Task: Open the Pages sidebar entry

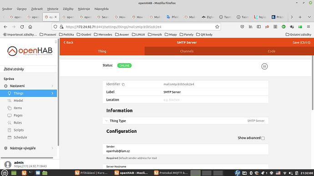Action: [x=28, y=116]
